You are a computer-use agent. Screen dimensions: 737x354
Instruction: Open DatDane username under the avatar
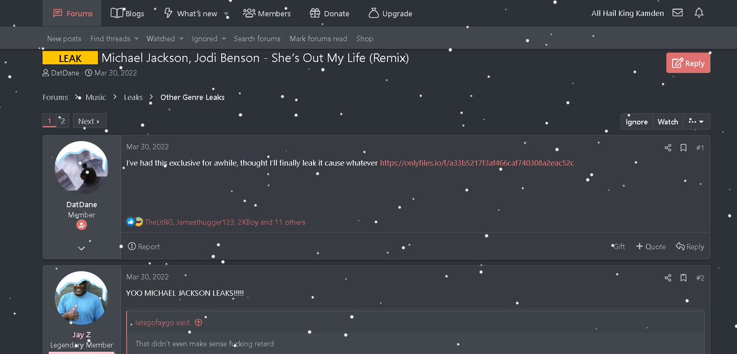click(82, 204)
